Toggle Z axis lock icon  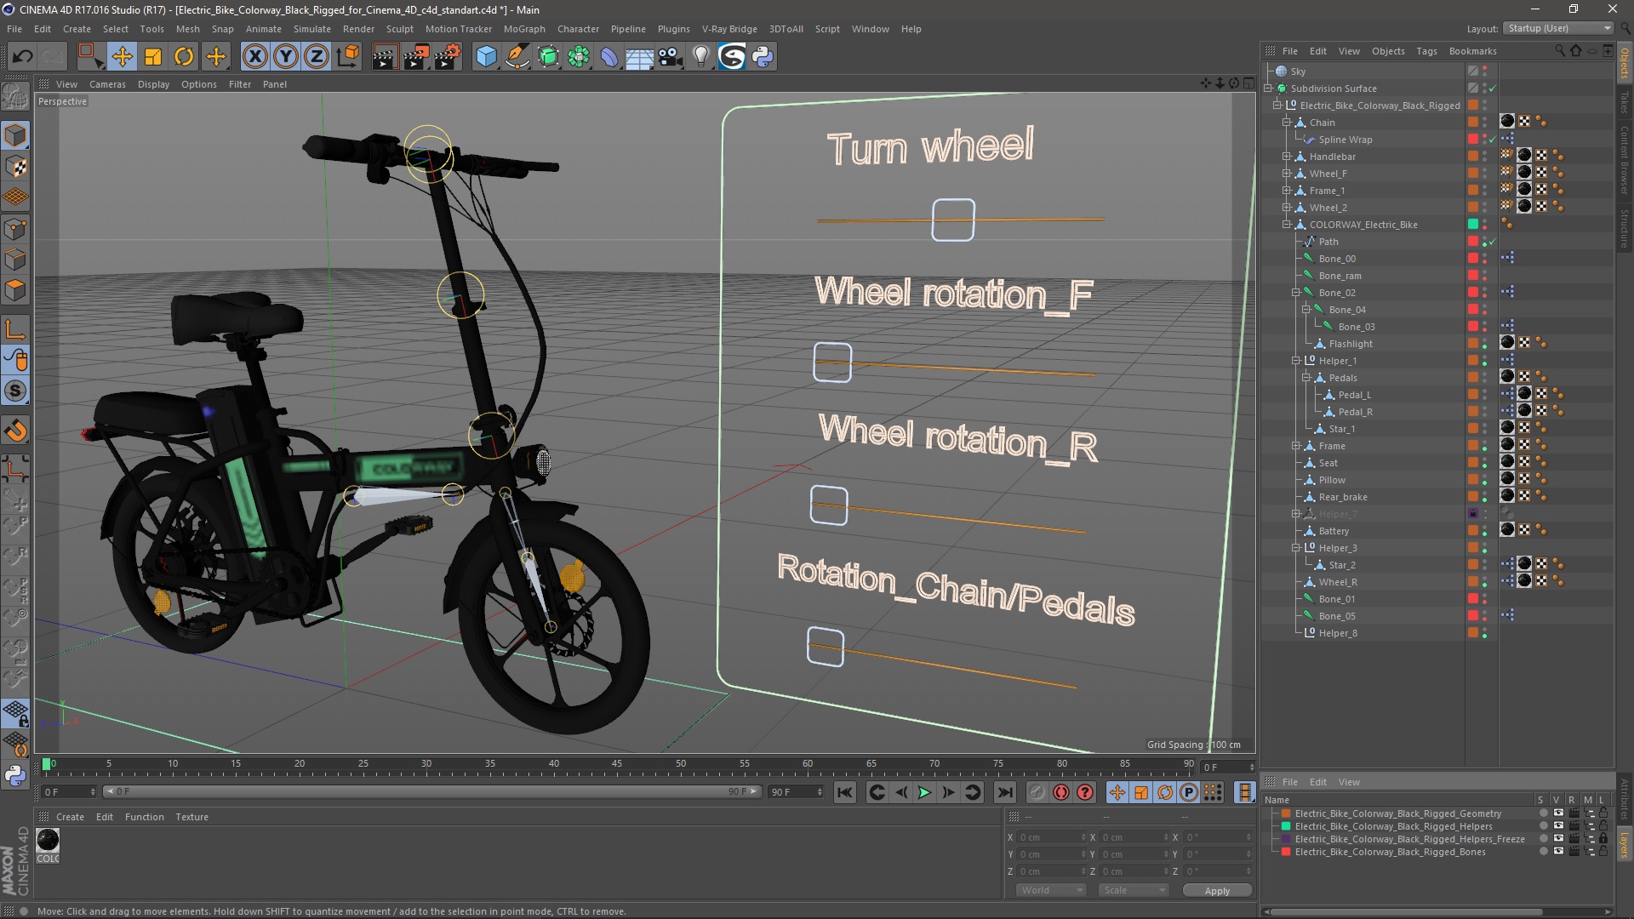[317, 57]
